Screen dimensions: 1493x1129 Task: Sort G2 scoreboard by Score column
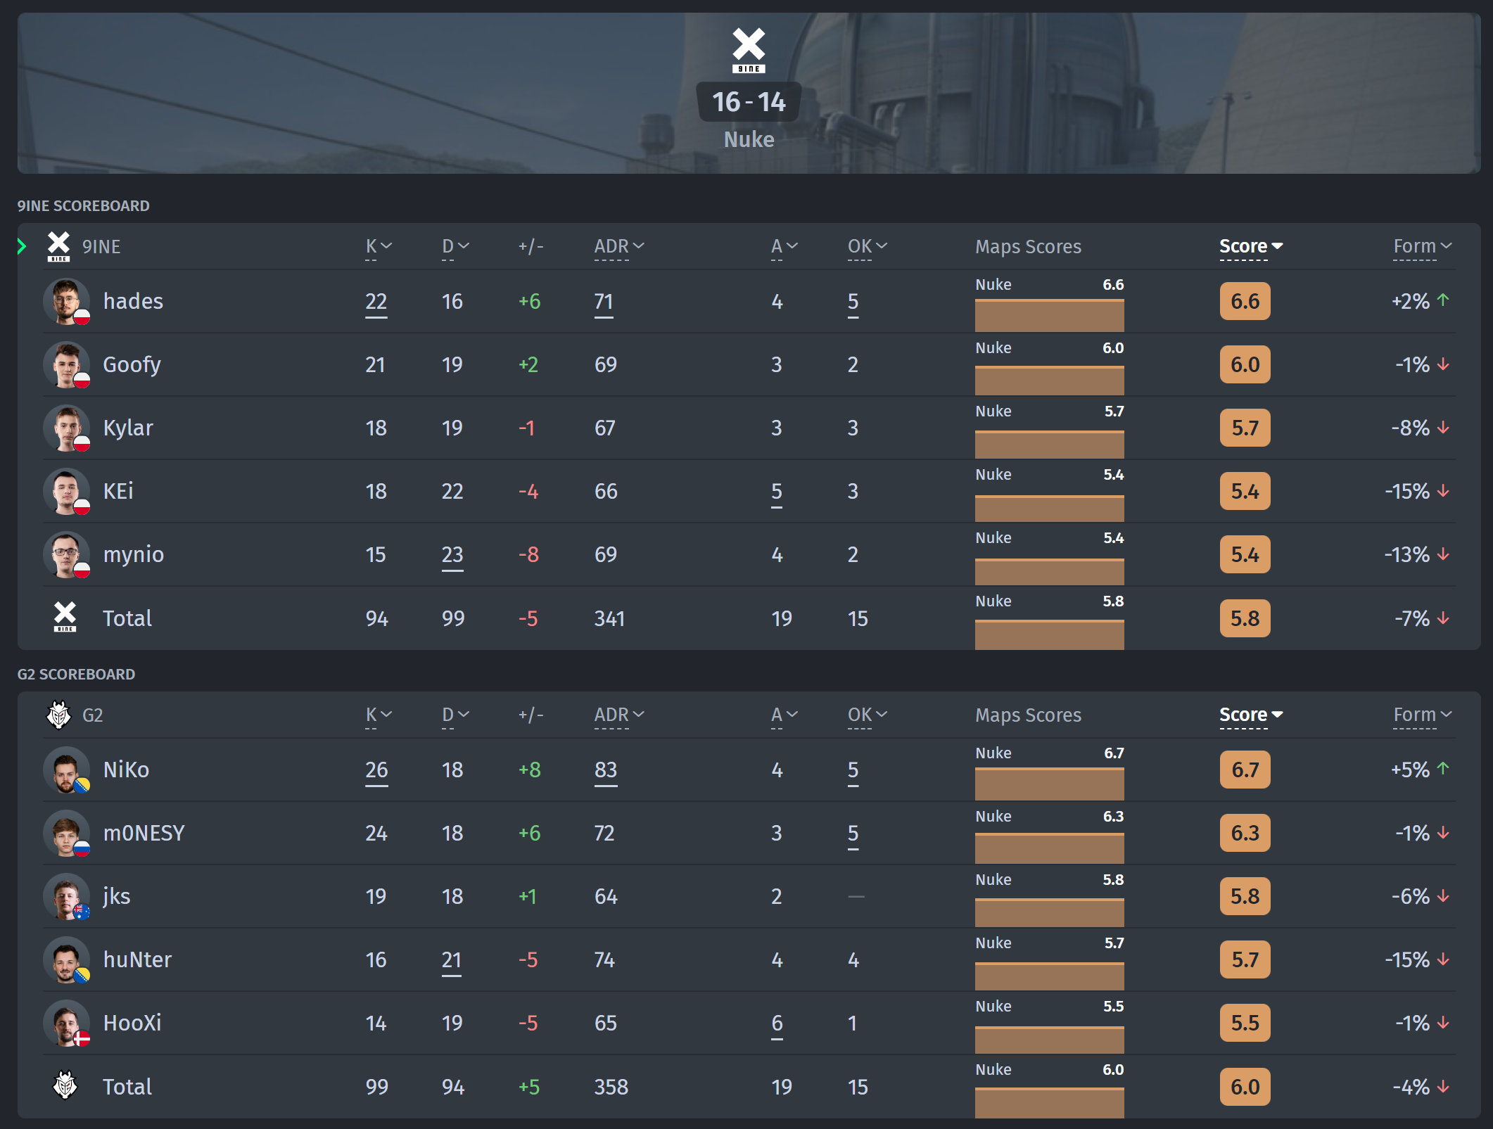pos(1251,715)
